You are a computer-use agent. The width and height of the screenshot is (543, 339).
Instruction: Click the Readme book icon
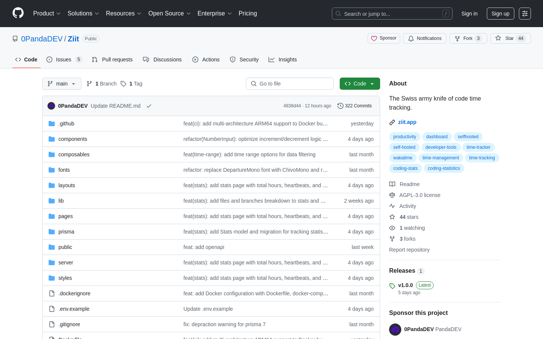392,184
